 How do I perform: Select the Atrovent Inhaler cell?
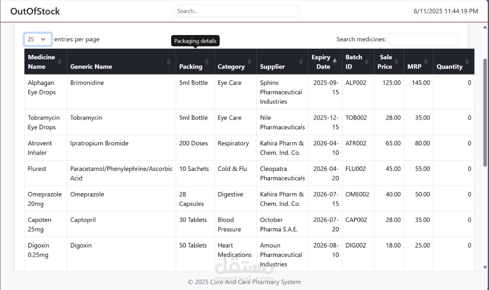pyautogui.click(x=45, y=148)
